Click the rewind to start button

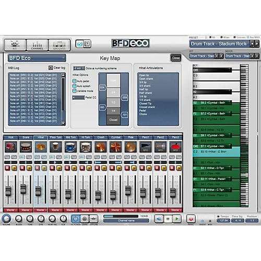[x=159, y=219]
